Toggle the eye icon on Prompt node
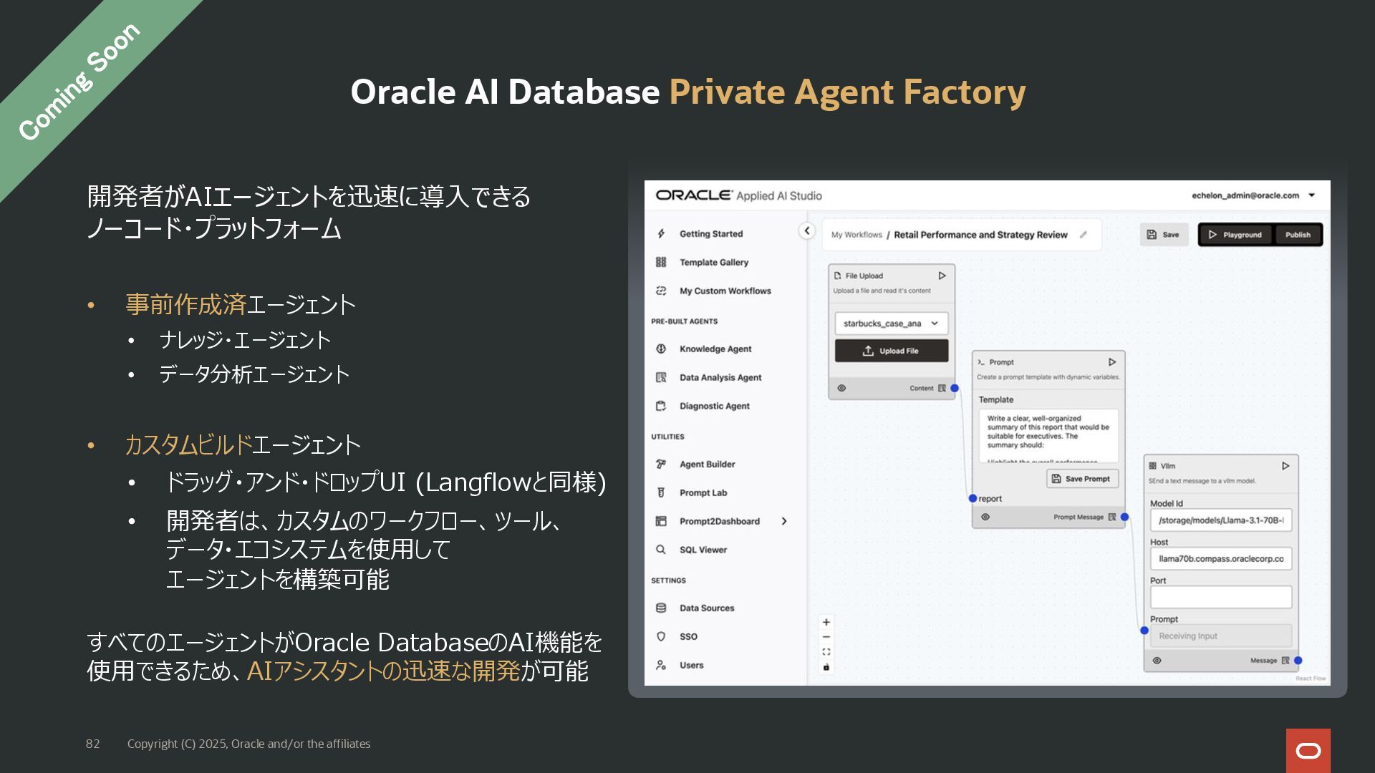 pos(985,517)
